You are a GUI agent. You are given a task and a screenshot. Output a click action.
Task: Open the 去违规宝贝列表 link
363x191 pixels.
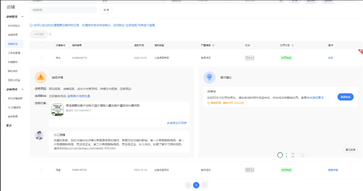click(177, 123)
